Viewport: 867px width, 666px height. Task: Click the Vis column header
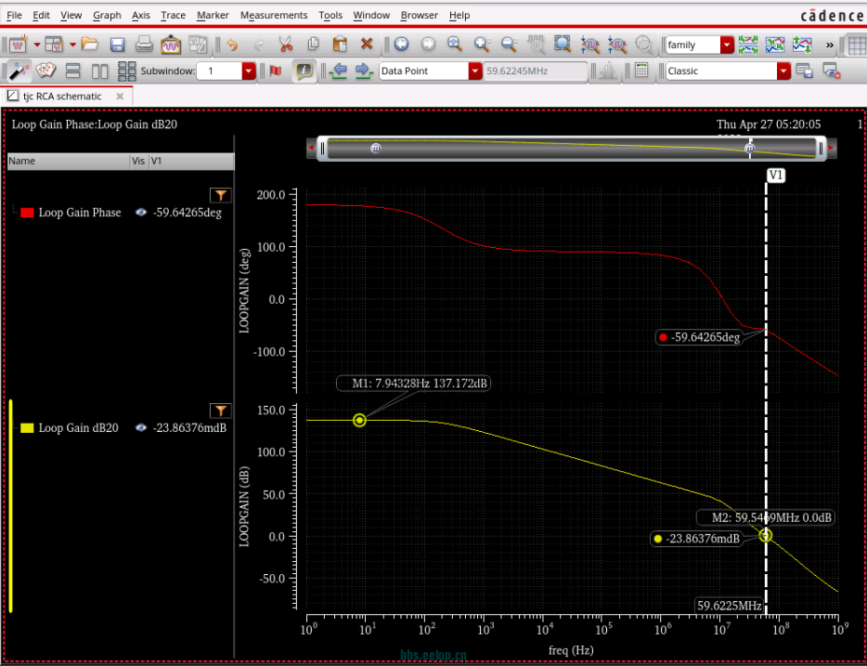tap(139, 162)
